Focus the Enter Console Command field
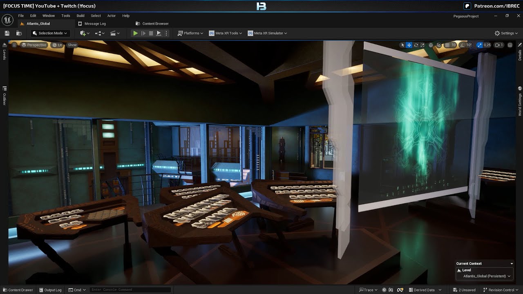523x294 pixels. click(130, 290)
